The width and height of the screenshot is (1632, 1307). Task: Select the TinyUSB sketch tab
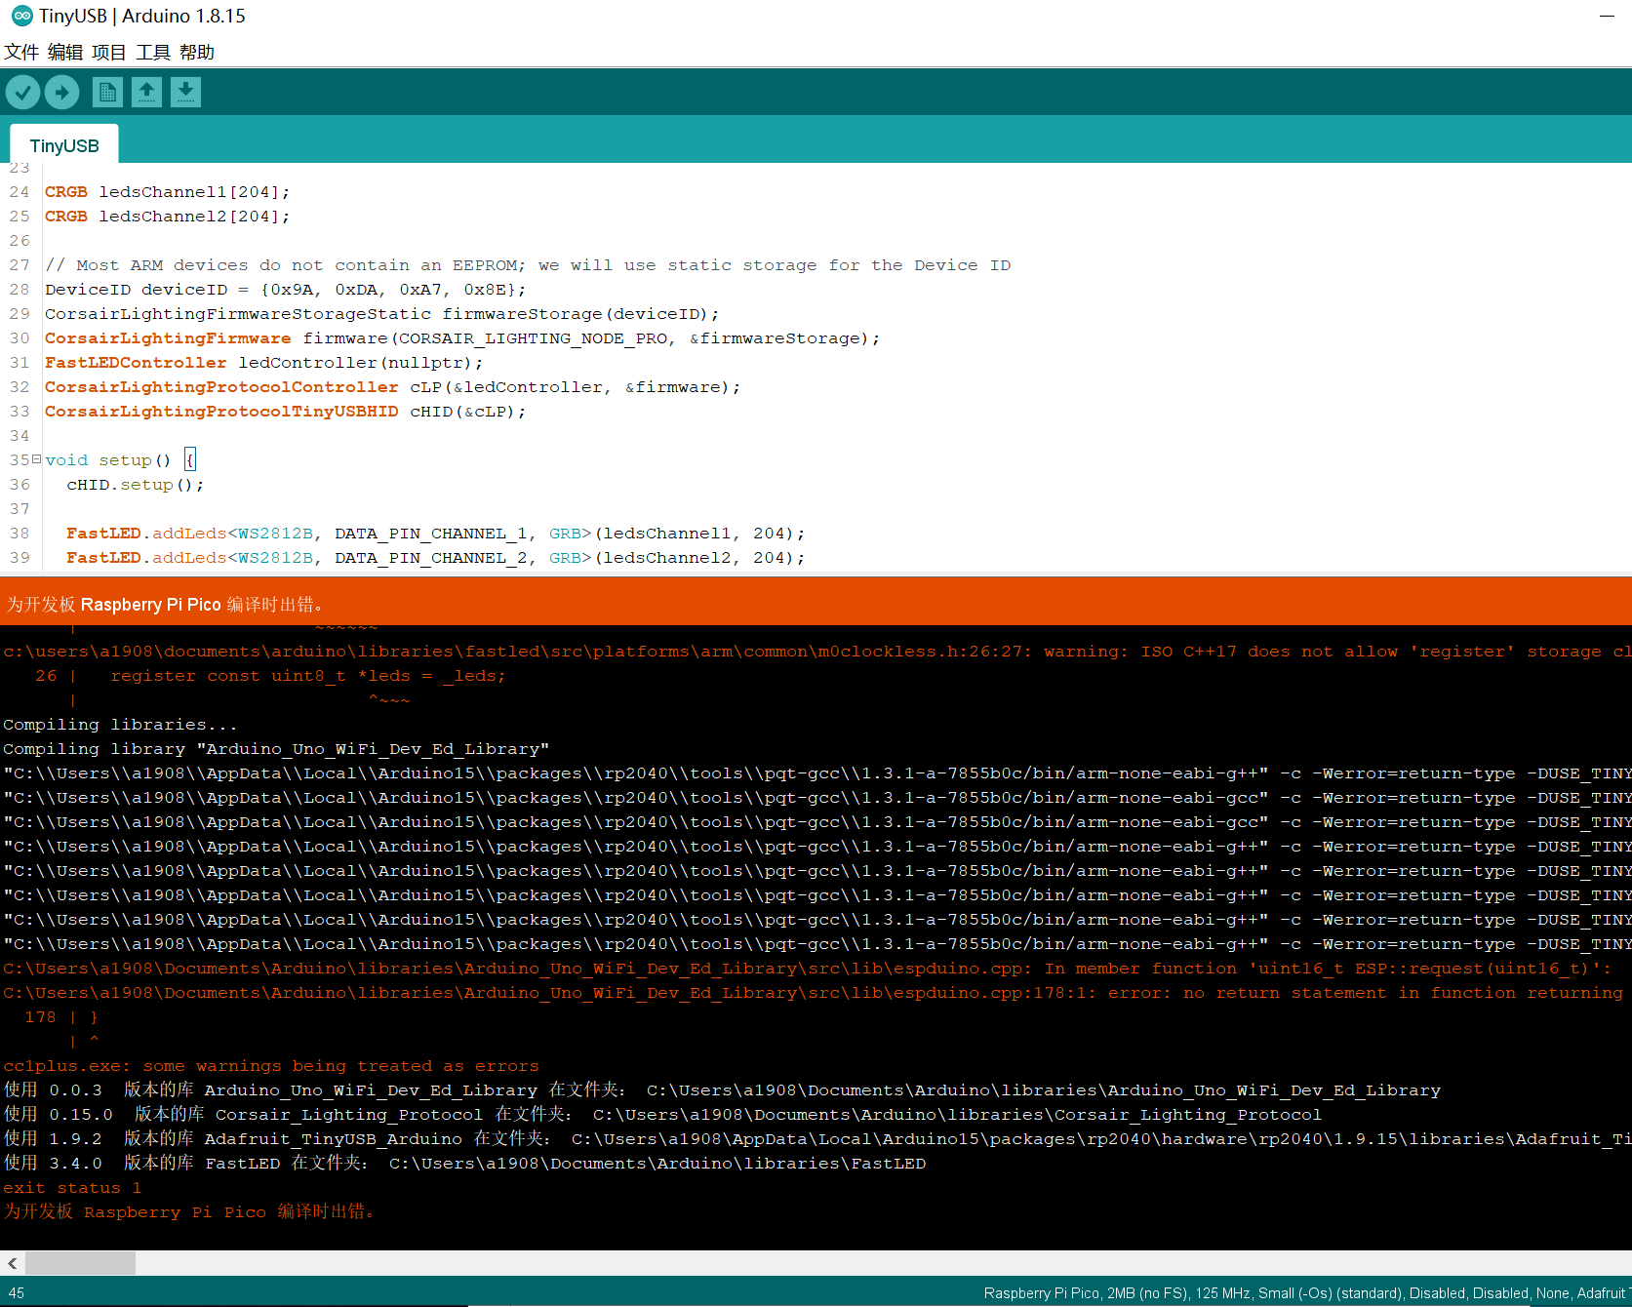63,144
